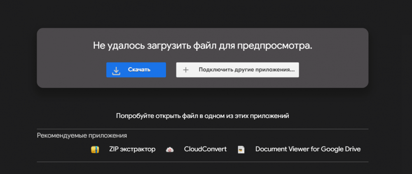Click the Не удалось загрузить файл message
Viewport: 412px width, 174px height.
coord(203,46)
